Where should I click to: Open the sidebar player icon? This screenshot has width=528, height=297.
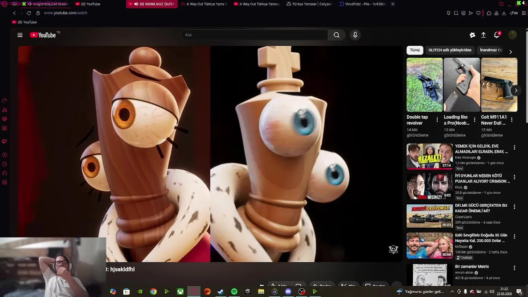5,155
